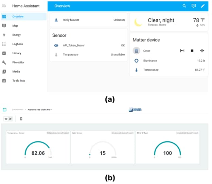Click the Matter device card title
212x184 pixels.
(x=146, y=40)
